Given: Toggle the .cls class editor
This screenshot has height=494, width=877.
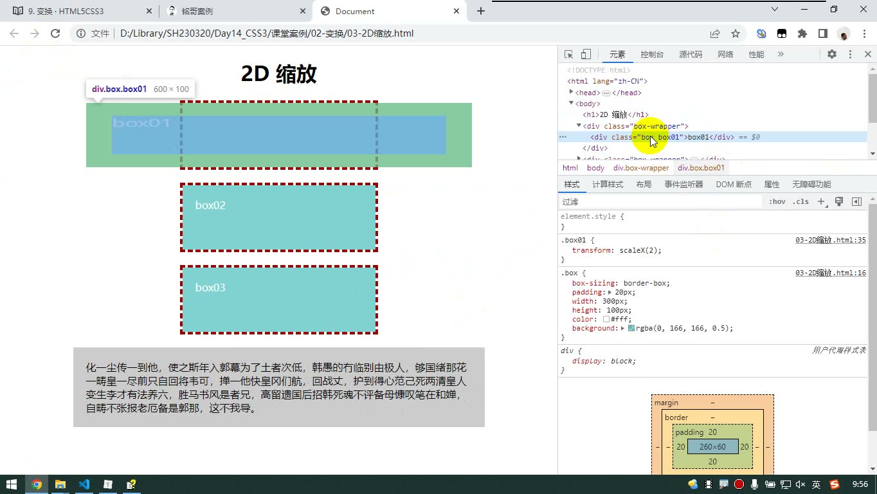Looking at the screenshot, I should pyautogui.click(x=800, y=202).
